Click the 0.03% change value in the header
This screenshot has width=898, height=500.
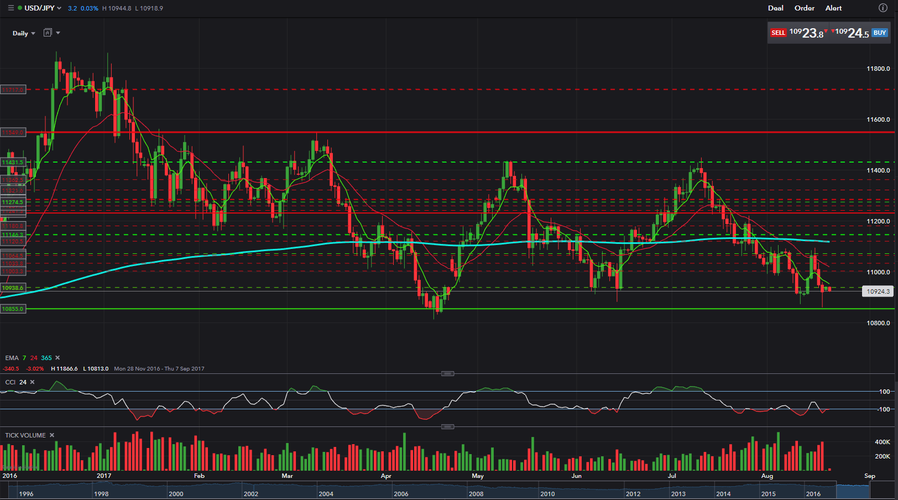tap(90, 8)
